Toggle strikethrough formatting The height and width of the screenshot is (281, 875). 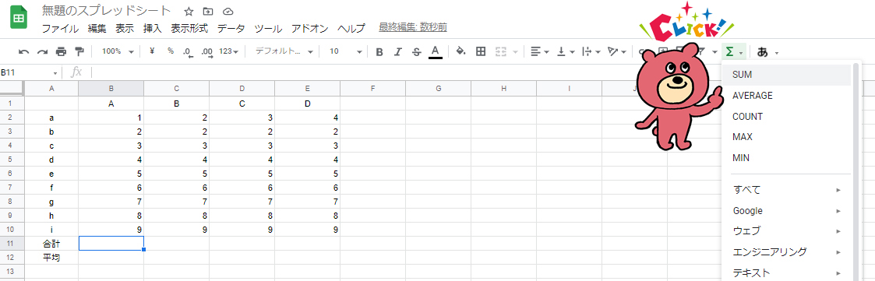click(x=416, y=52)
